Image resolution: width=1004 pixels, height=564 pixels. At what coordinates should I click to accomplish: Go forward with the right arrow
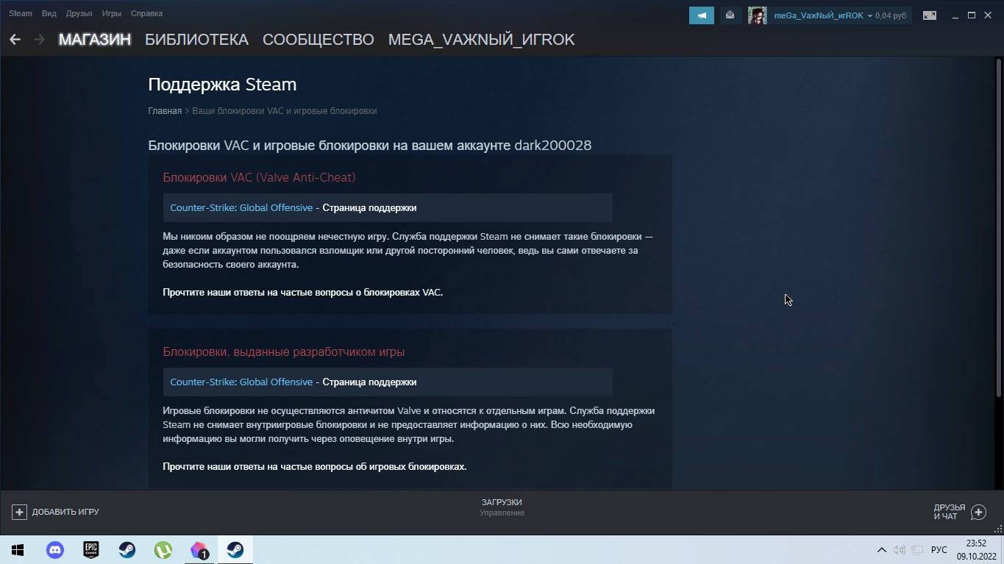click(39, 40)
